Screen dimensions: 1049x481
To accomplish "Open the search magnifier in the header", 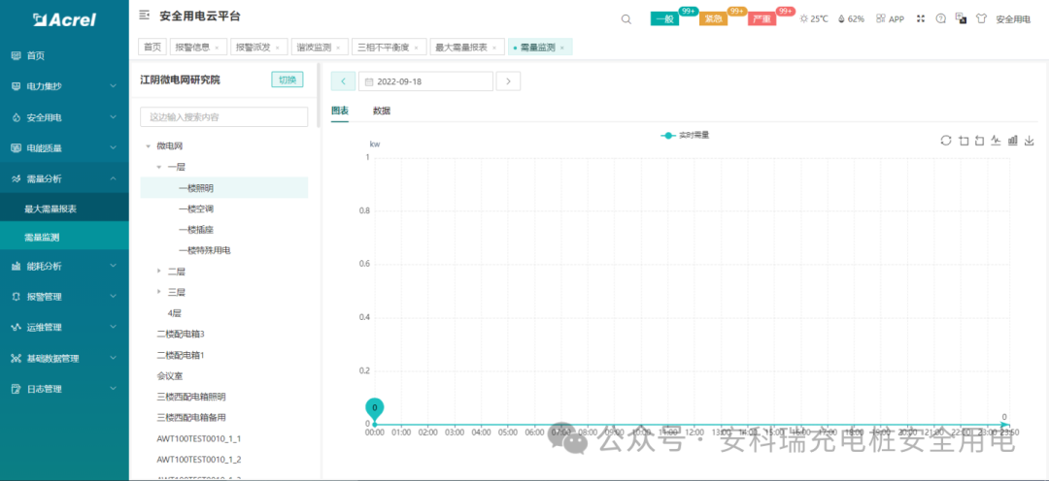I will point(626,19).
